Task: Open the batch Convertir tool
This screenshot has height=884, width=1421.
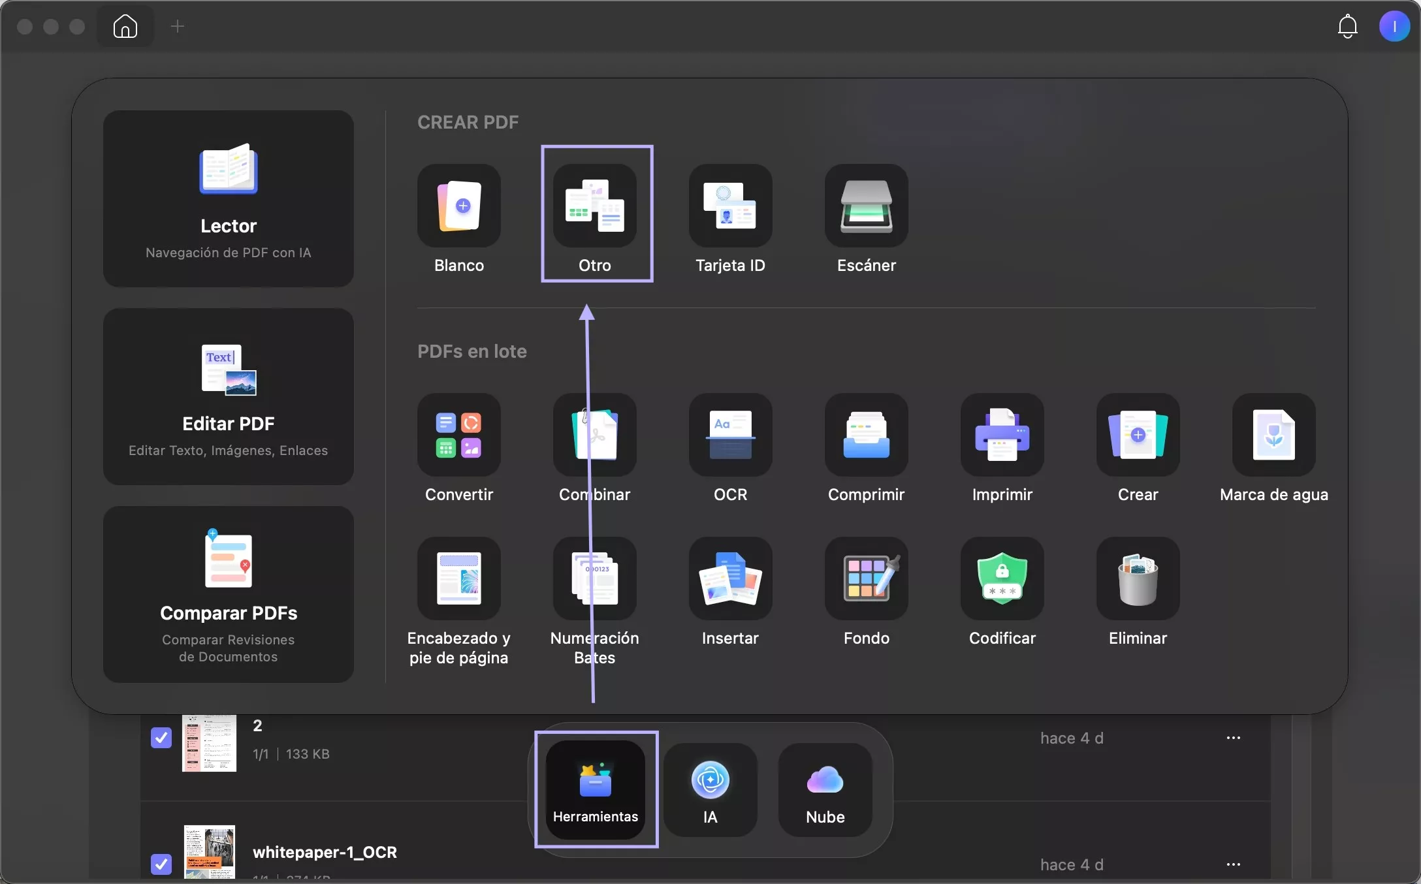Action: pos(459,435)
